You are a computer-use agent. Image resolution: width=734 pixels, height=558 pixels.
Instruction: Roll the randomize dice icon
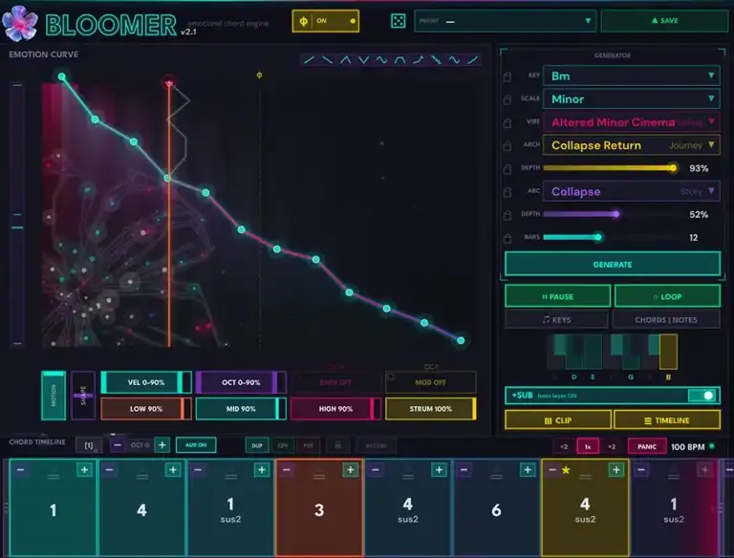point(398,21)
